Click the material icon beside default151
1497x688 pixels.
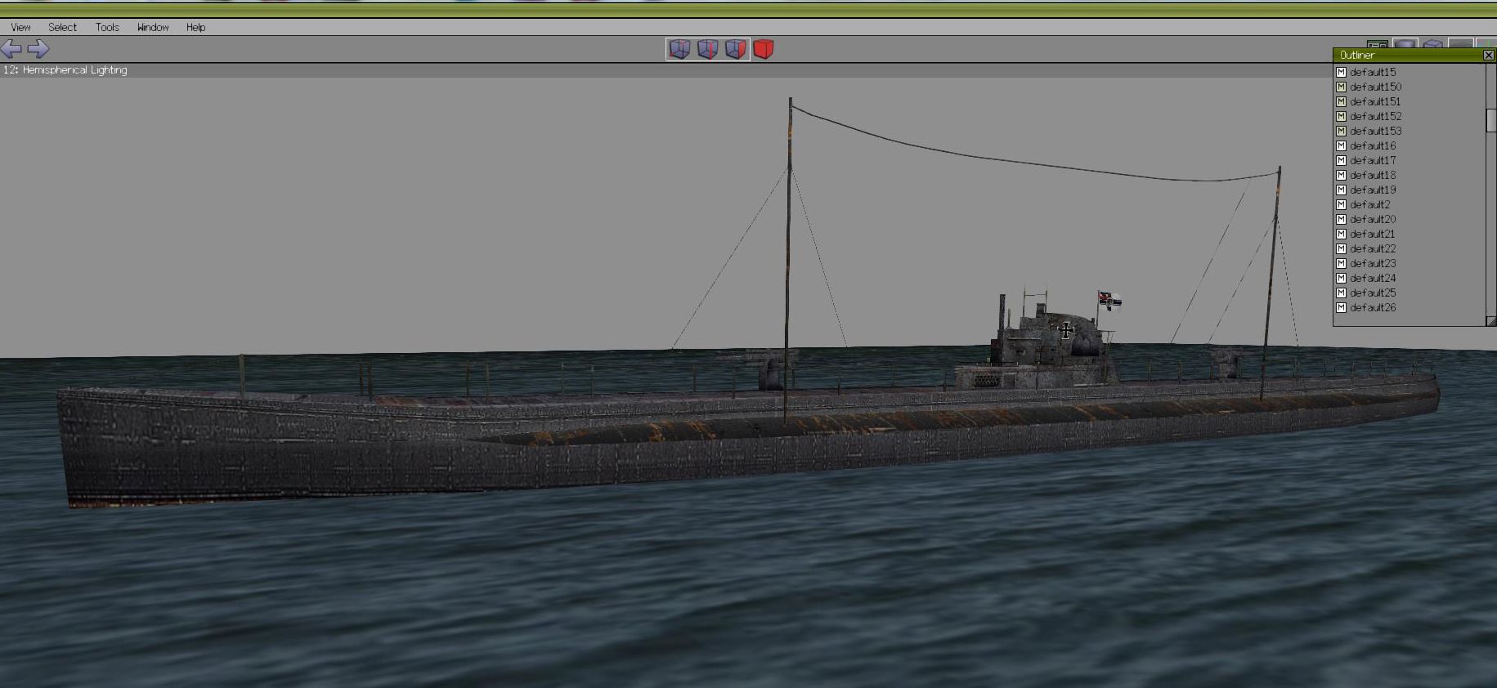[1341, 101]
